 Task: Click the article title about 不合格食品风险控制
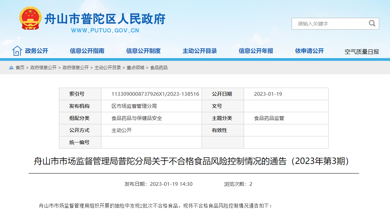point(191,161)
